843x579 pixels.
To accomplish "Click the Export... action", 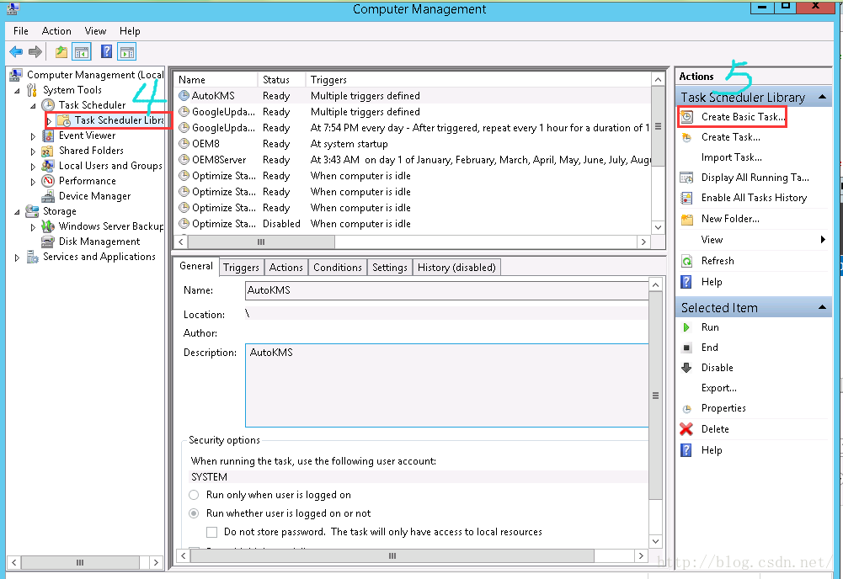I will [x=719, y=388].
